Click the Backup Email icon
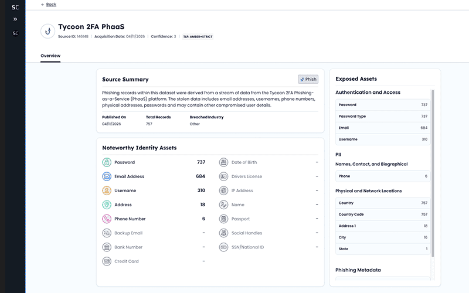Image resolution: width=469 pixels, height=293 pixels. pos(107,233)
